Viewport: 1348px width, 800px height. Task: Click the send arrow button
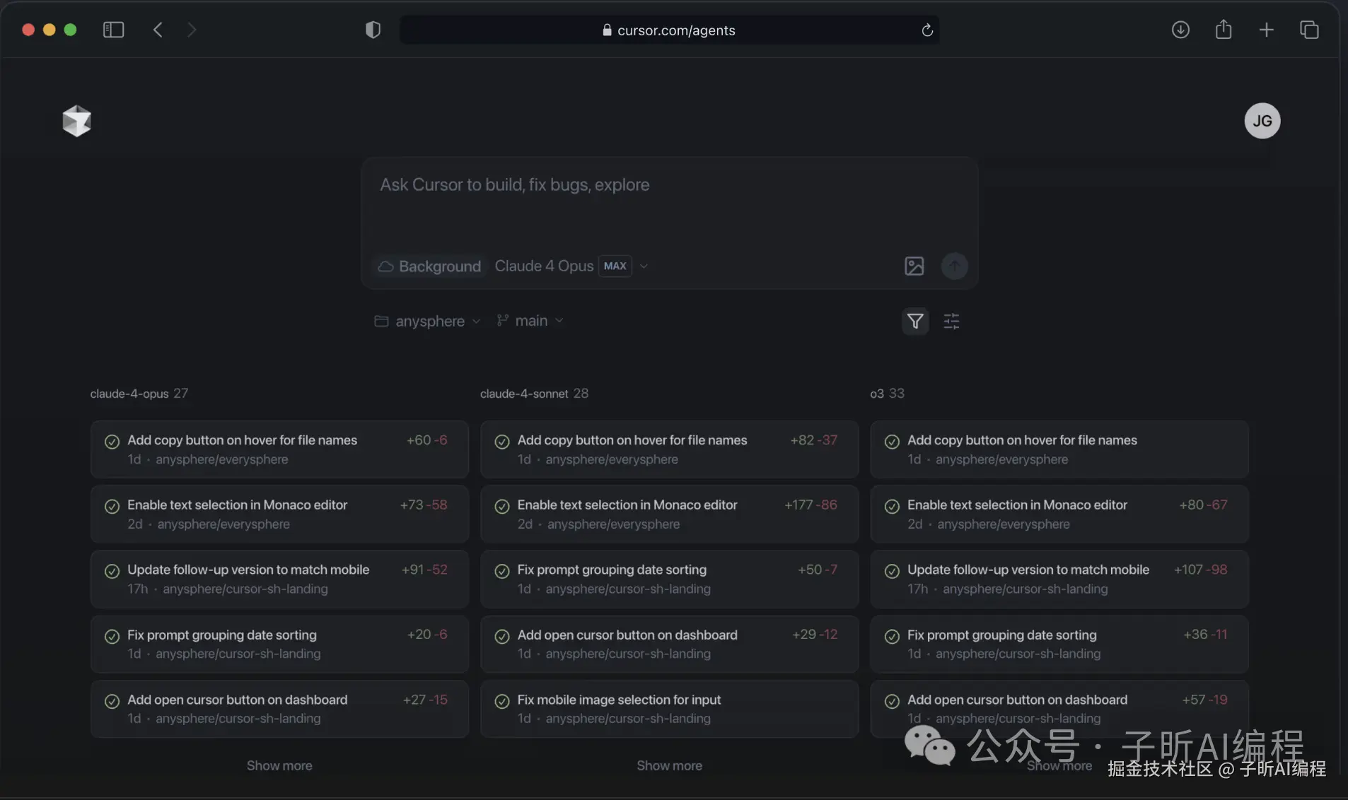pos(954,266)
